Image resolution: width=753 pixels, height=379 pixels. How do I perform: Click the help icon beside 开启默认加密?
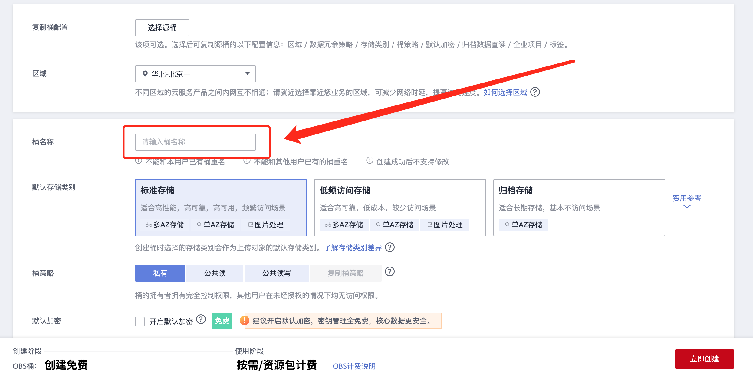pos(201,319)
